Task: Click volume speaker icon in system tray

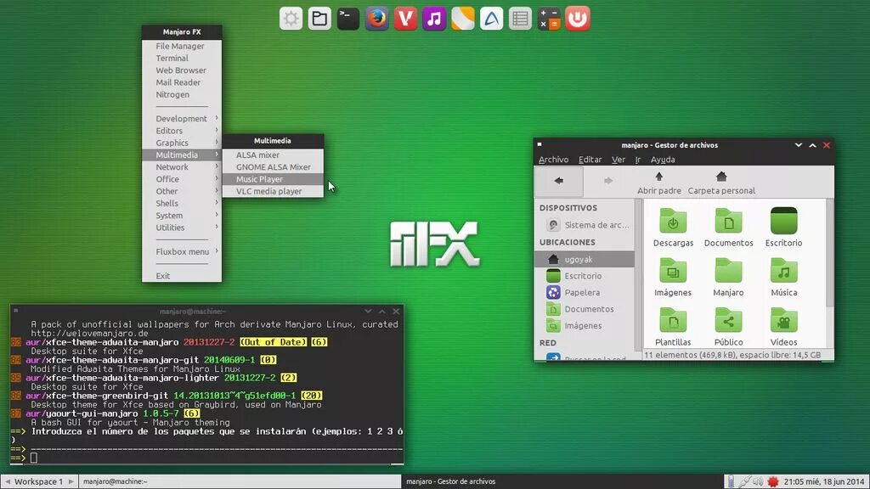Action: click(x=758, y=482)
